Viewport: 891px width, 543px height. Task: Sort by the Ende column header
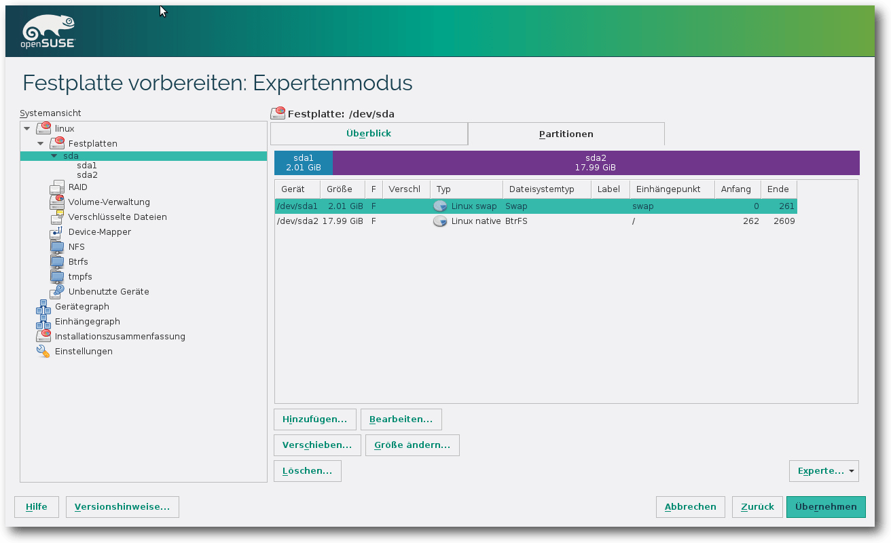(778, 189)
